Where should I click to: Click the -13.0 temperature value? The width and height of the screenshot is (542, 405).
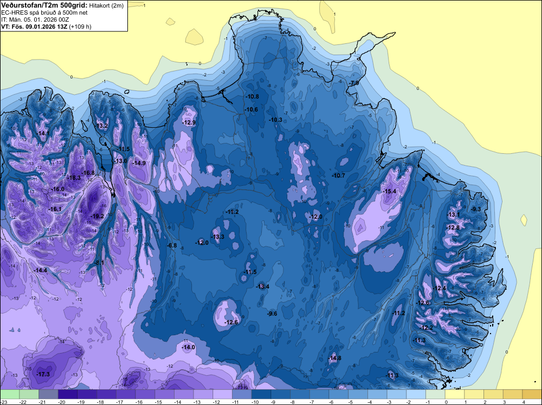(x=121, y=161)
